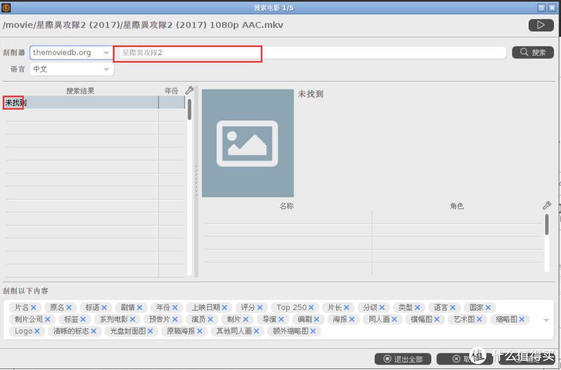Click the cast list vertical scrollbar
Image resolution: width=561 pixels, height=370 pixels.
(546, 225)
